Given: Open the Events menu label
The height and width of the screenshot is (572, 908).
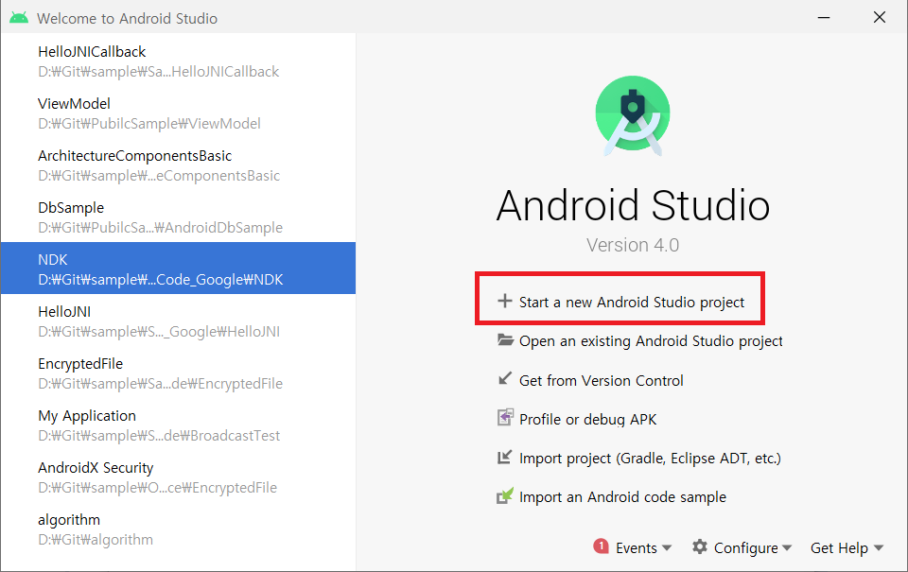Looking at the screenshot, I should click(x=637, y=547).
